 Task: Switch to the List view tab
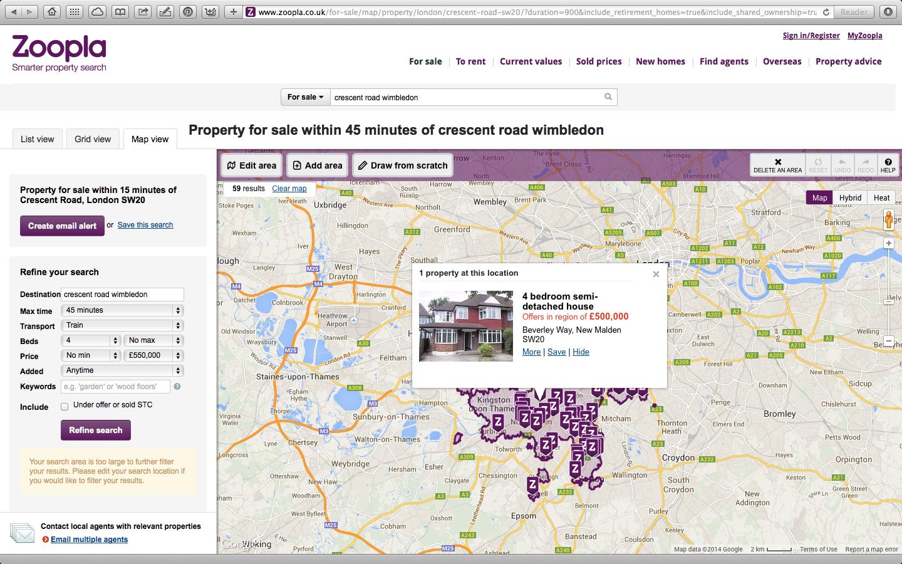(38, 139)
